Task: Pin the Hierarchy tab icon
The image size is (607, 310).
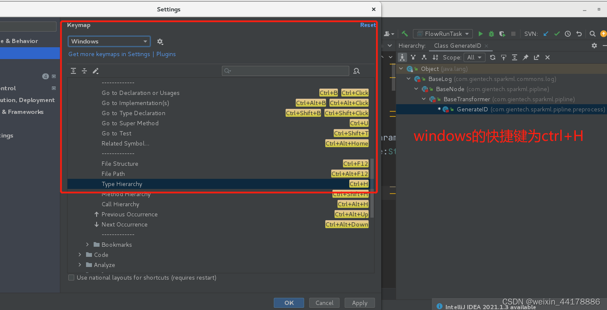Action: pyautogui.click(x=525, y=57)
